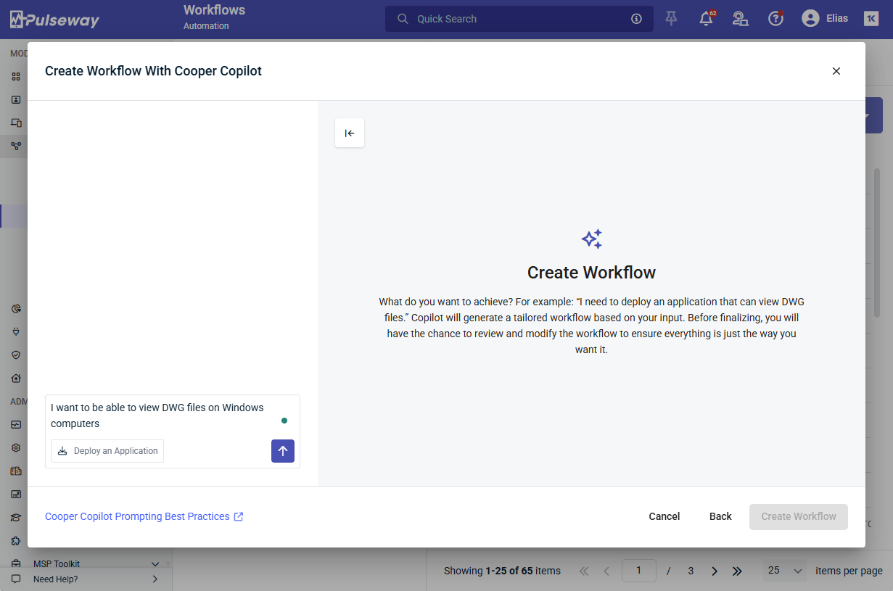The width and height of the screenshot is (893, 591).
Task: Open the shield check icon in sidebar
Action: click(16, 355)
